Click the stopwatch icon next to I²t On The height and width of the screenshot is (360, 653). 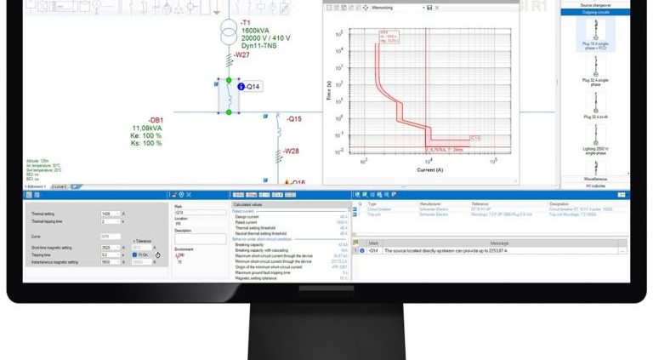click(158, 255)
